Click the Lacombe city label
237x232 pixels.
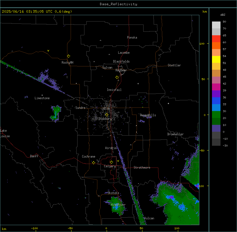coord(124,53)
